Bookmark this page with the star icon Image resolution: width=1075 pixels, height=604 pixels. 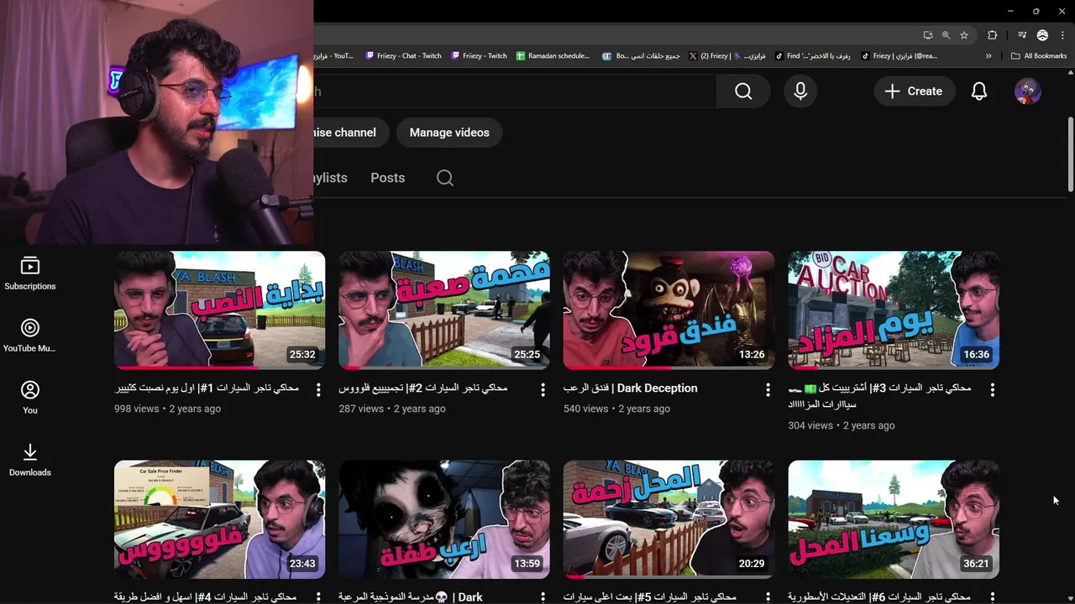pos(964,35)
